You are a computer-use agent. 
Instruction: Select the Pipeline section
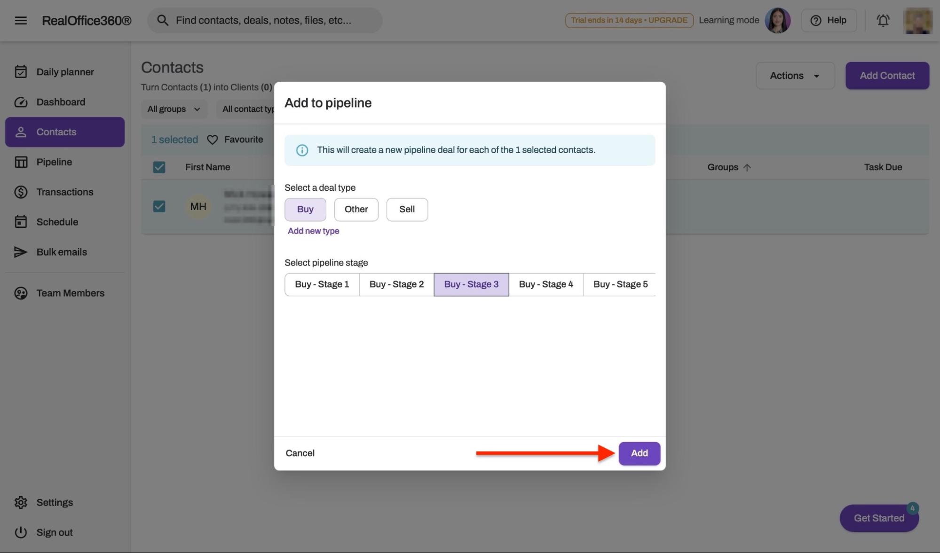coord(54,162)
